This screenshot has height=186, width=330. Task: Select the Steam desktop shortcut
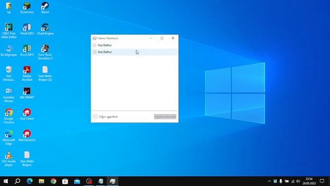[45, 8]
